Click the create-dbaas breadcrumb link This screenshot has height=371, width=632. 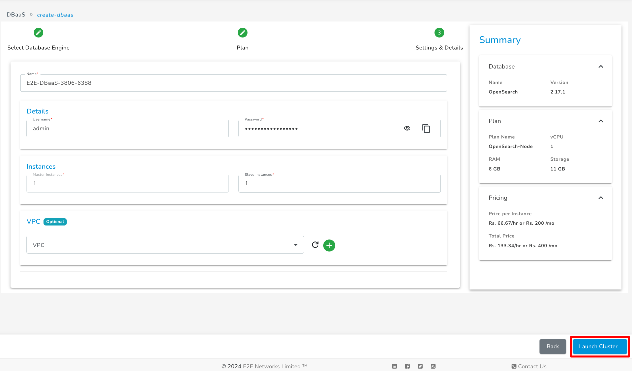point(55,15)
